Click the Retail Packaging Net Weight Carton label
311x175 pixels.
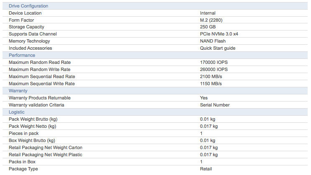coord(46,148)
